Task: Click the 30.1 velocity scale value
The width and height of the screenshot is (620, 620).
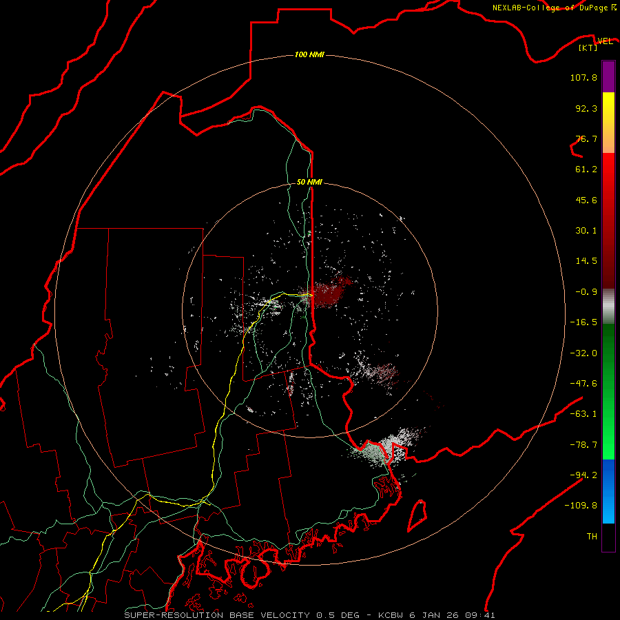Action: [586, 231]
